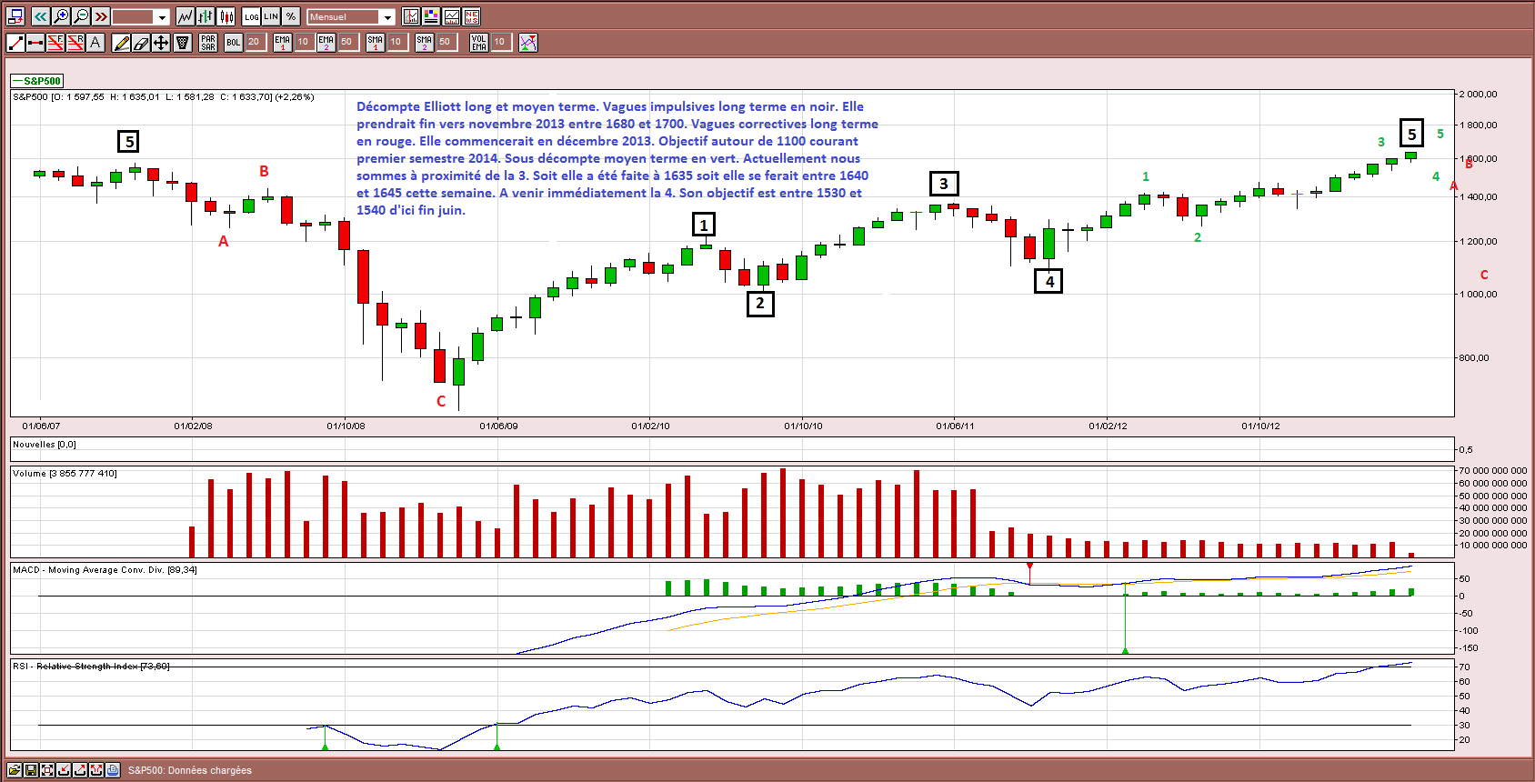Click the S&P500 OHLC quote header

click(x=164, y=96)
